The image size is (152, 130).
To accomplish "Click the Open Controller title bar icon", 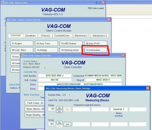I will [x=22, y=55].
